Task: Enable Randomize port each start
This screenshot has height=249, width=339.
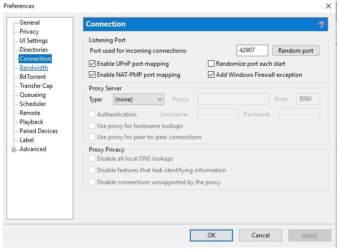Action: (x=211, y=64)
